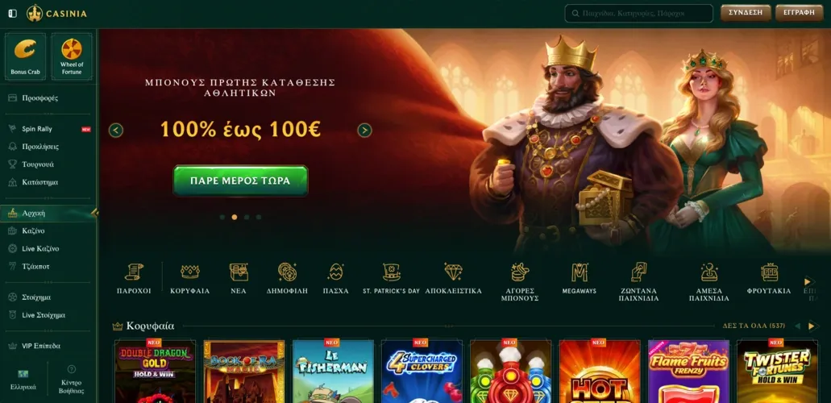Click the ΠΑΡΕ ΜΕΡΟΣ ΤΩΡΑ button

tap(240, 181)
